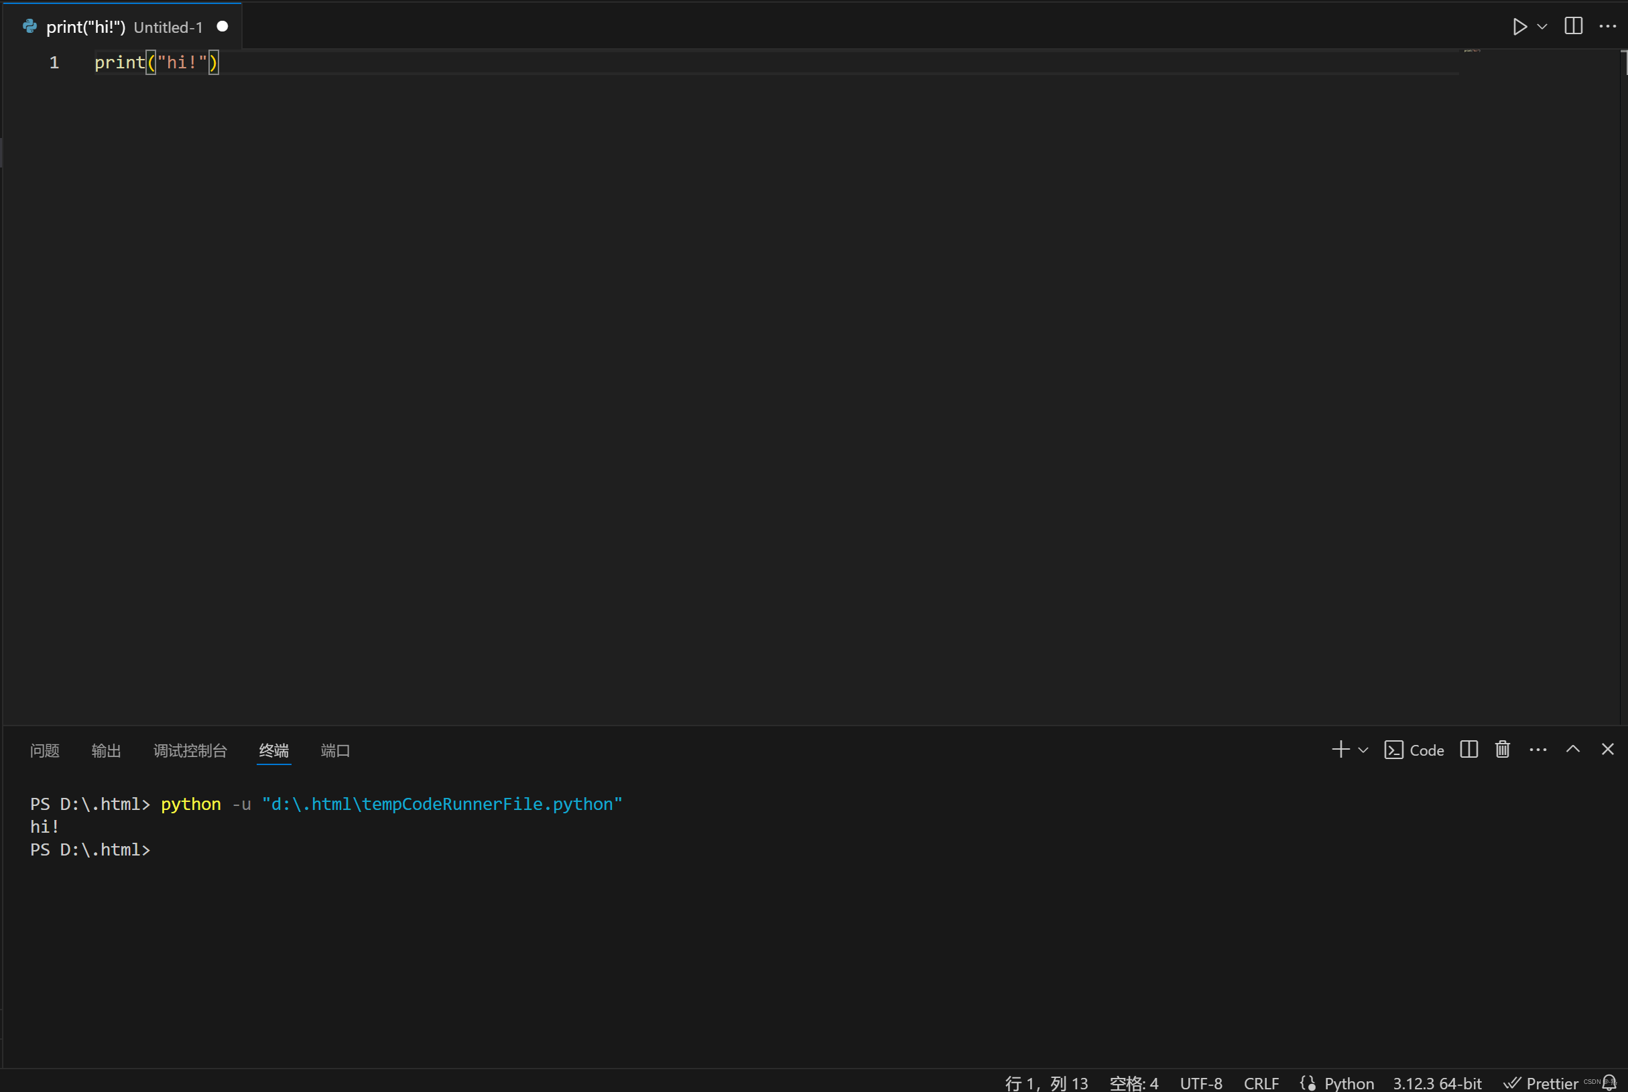
Task: Split the terminal panel
Action: [1469, 750]
